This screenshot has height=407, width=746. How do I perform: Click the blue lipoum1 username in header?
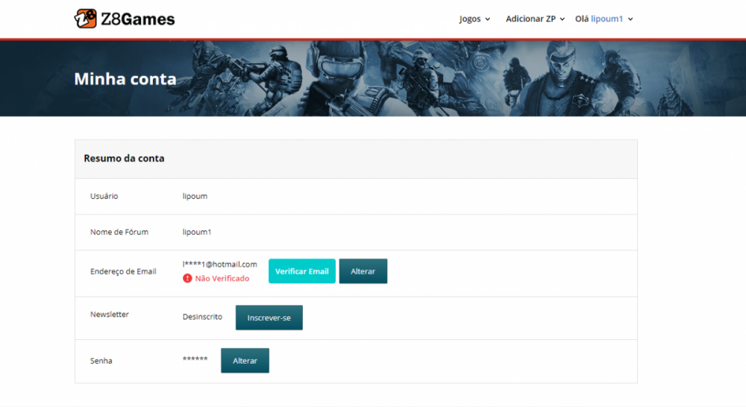pos(606,19)
